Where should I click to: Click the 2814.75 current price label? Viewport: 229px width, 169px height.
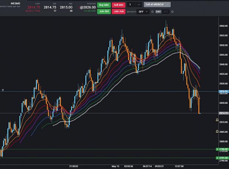point(223,113)
